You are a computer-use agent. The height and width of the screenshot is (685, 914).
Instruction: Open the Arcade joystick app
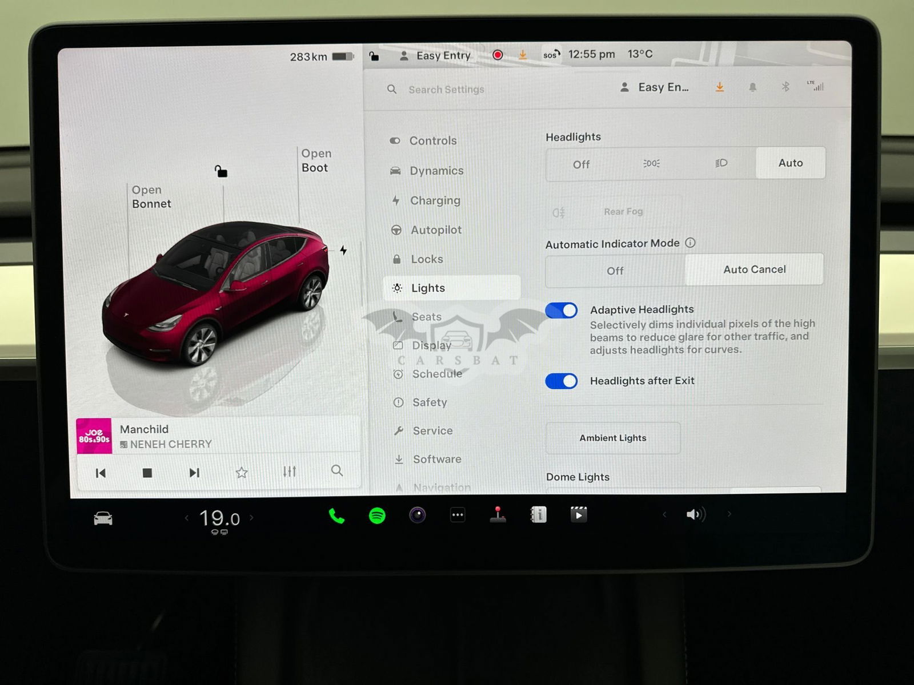tap(498, 514)
